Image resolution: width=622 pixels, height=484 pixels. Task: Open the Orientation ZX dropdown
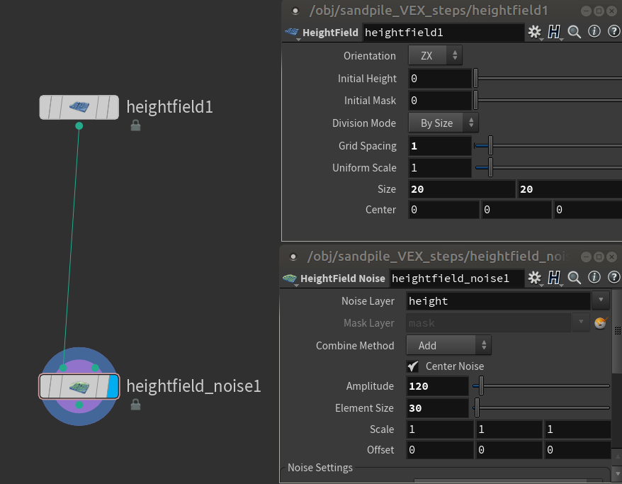tap(435, 55)
